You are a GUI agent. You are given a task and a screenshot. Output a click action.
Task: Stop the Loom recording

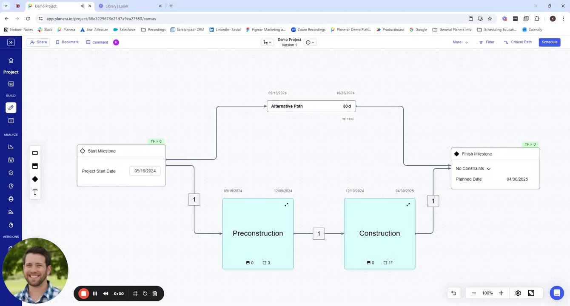click(84, 294)
